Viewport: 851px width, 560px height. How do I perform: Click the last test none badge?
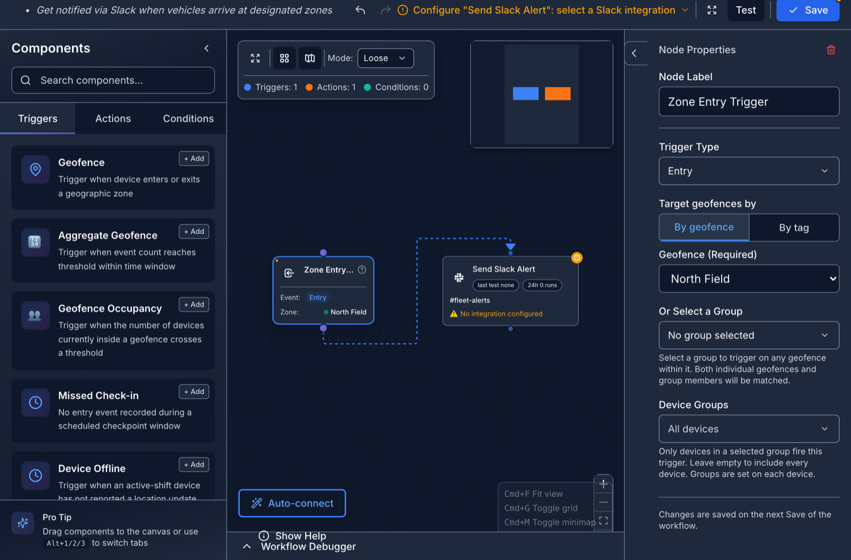(496, 285)
